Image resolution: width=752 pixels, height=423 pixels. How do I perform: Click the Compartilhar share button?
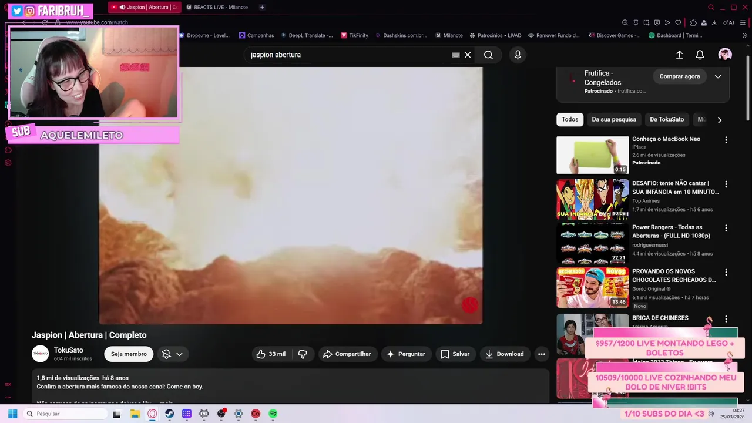click(347, 354)
